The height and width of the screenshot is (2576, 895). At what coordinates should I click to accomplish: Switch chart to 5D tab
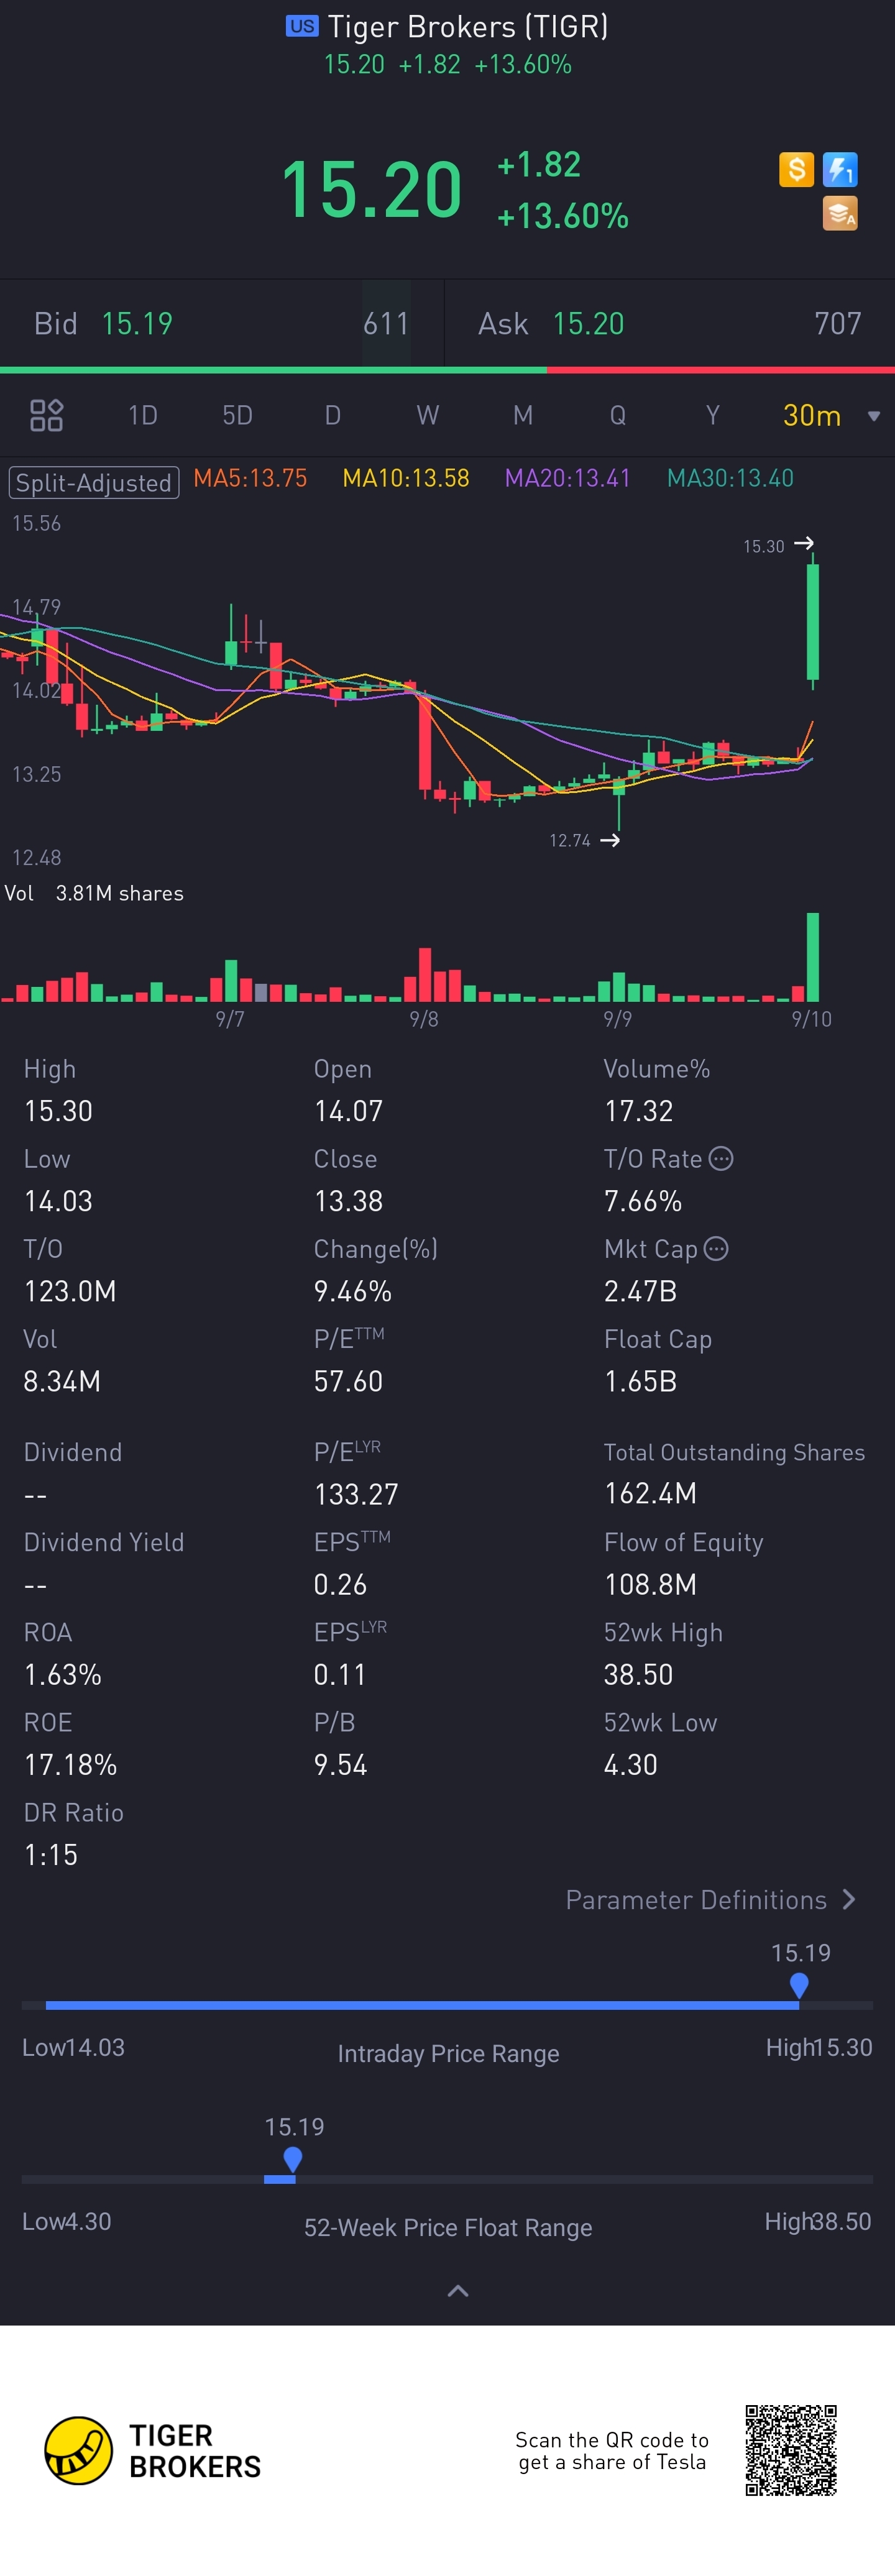coord(237,415)
